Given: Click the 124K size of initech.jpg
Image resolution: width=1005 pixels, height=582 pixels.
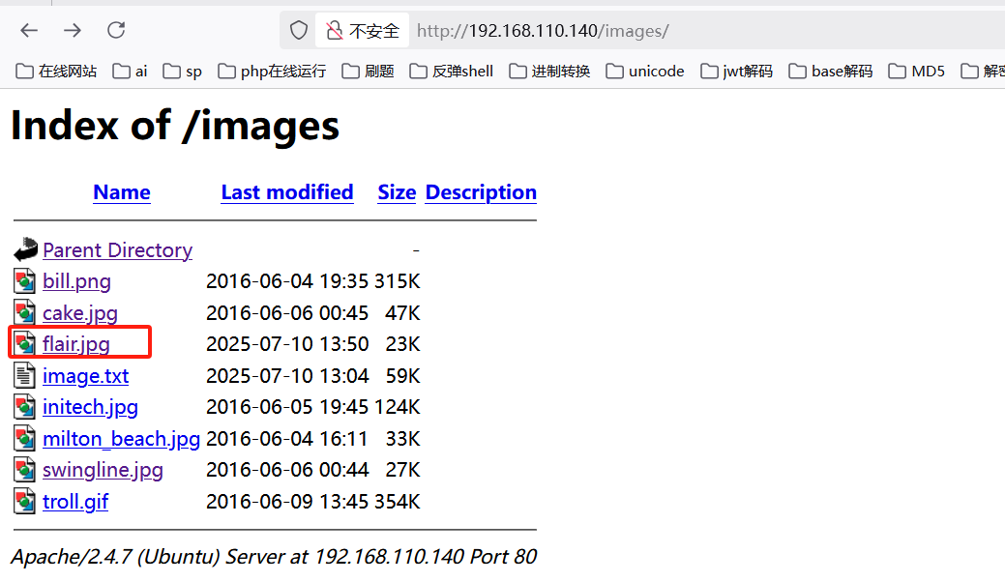Looking at the screenshot, I should coord(398,407).
